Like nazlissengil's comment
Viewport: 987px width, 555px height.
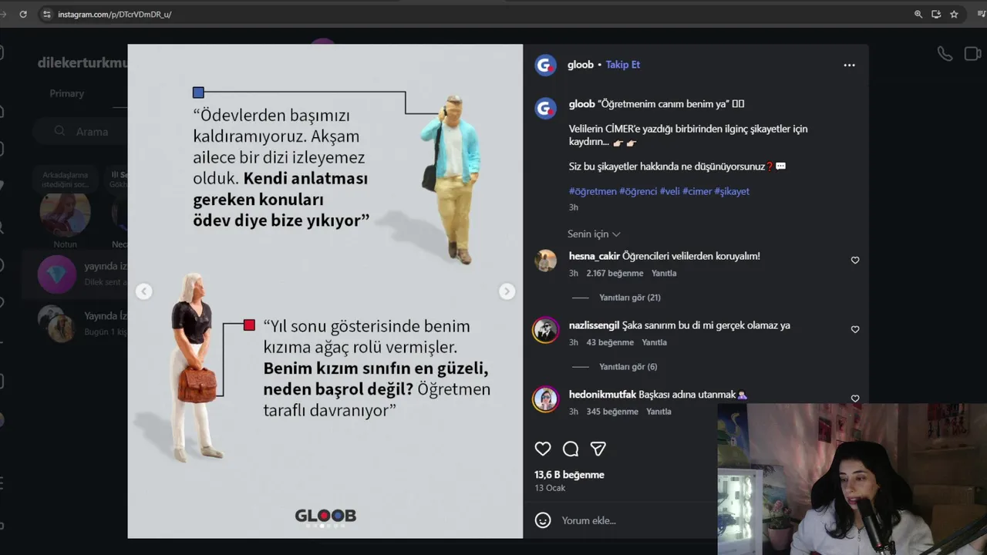pos(855,329)
